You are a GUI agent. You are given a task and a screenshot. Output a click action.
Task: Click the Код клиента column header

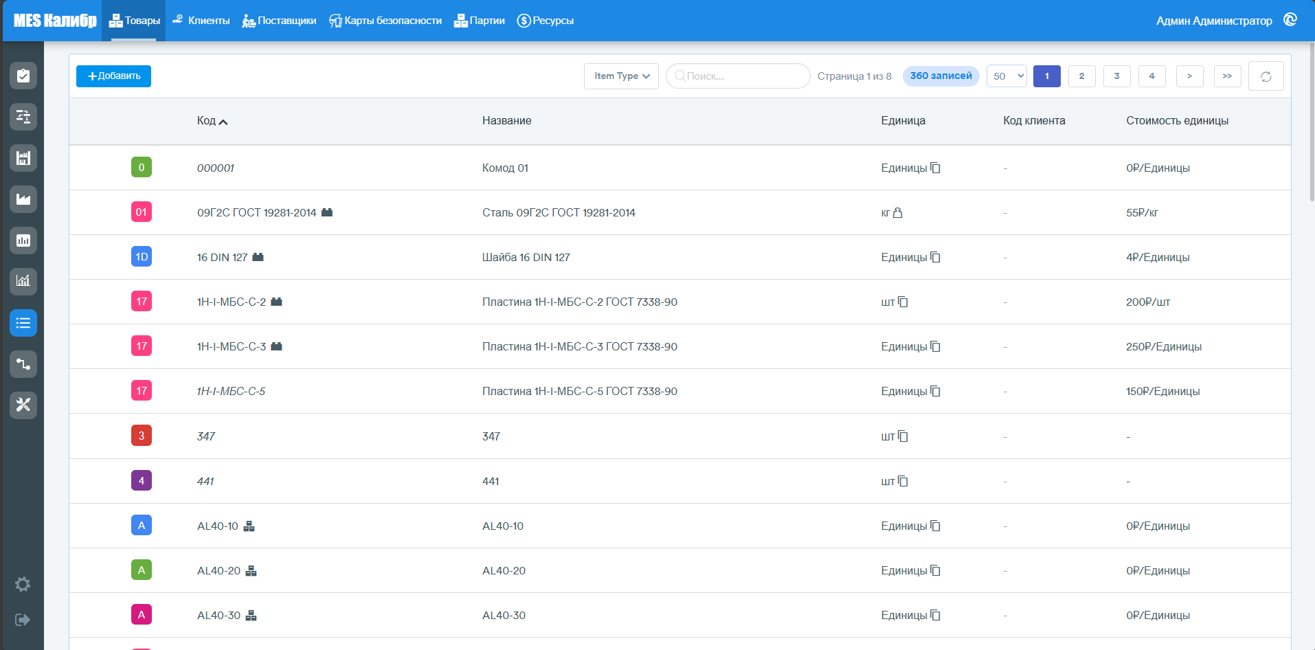(x=1034, y=121)
